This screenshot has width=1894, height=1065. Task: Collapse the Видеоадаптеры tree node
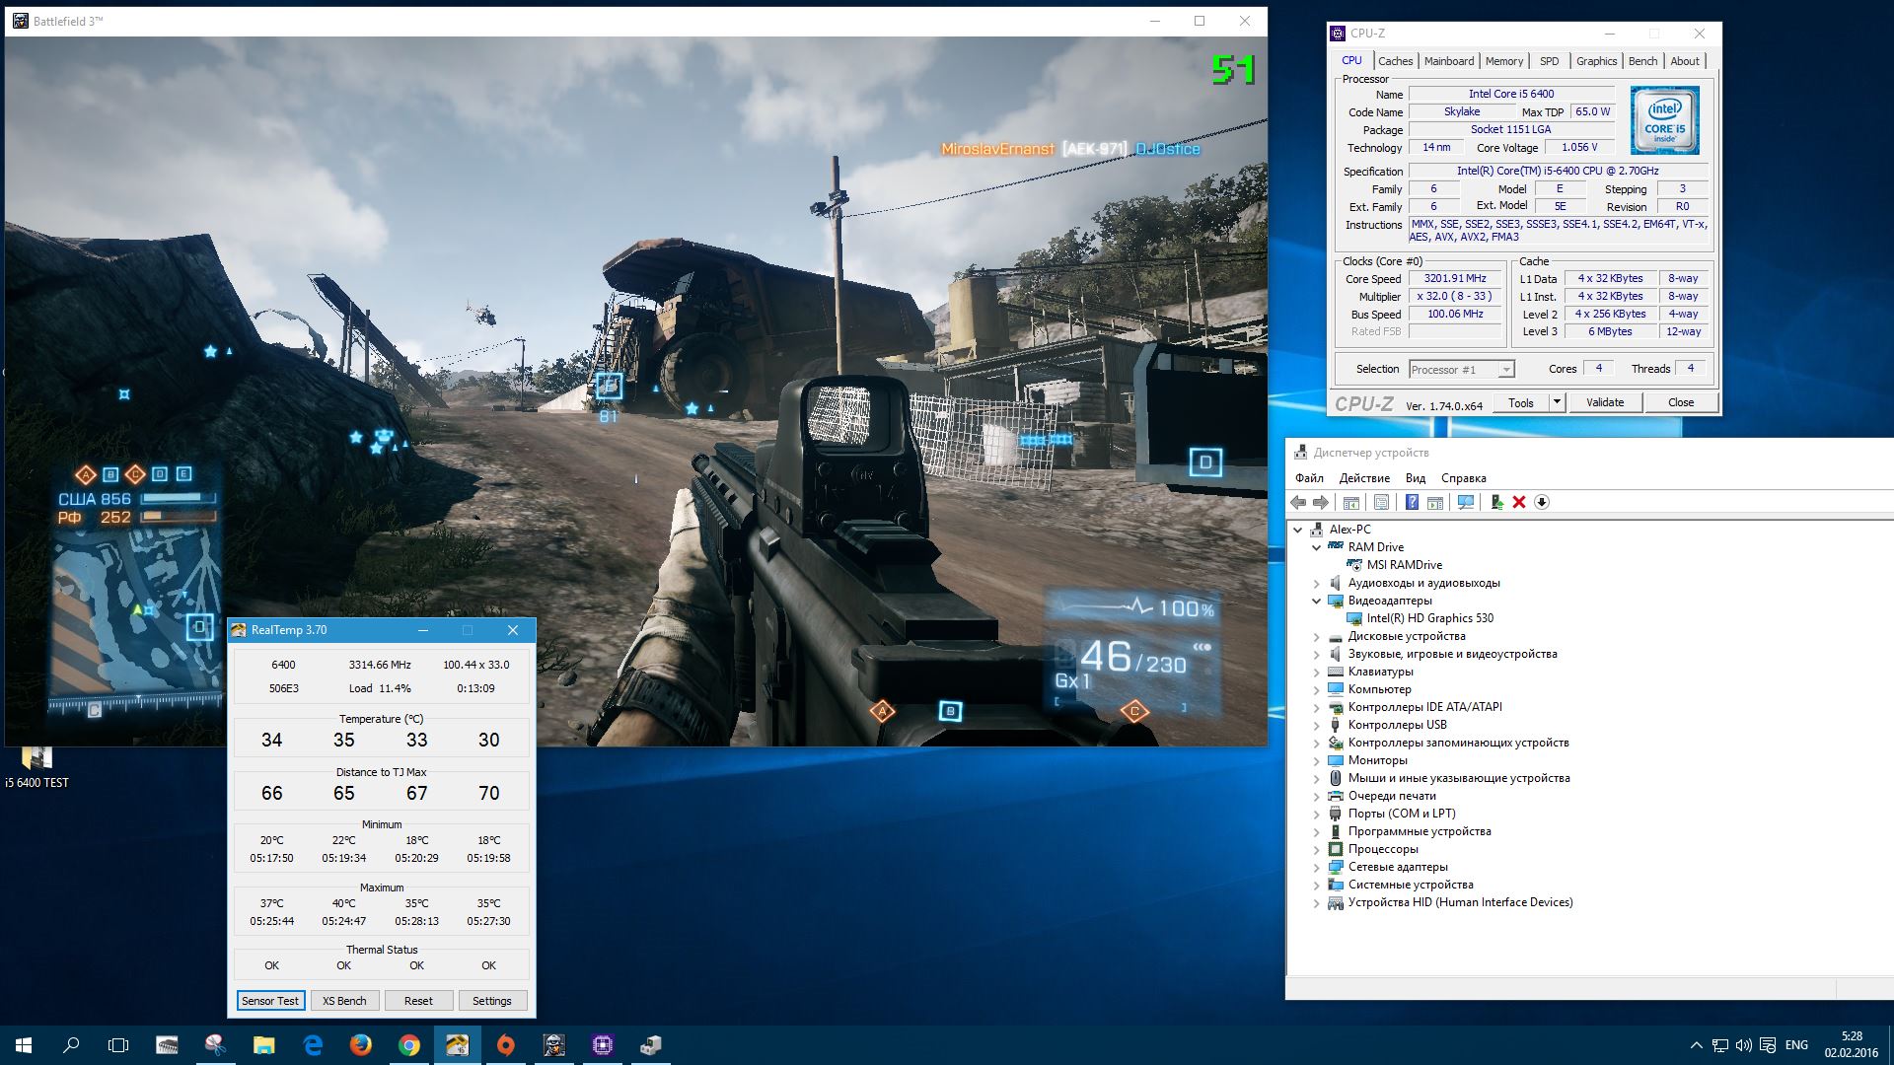(x=1316, y=601)
